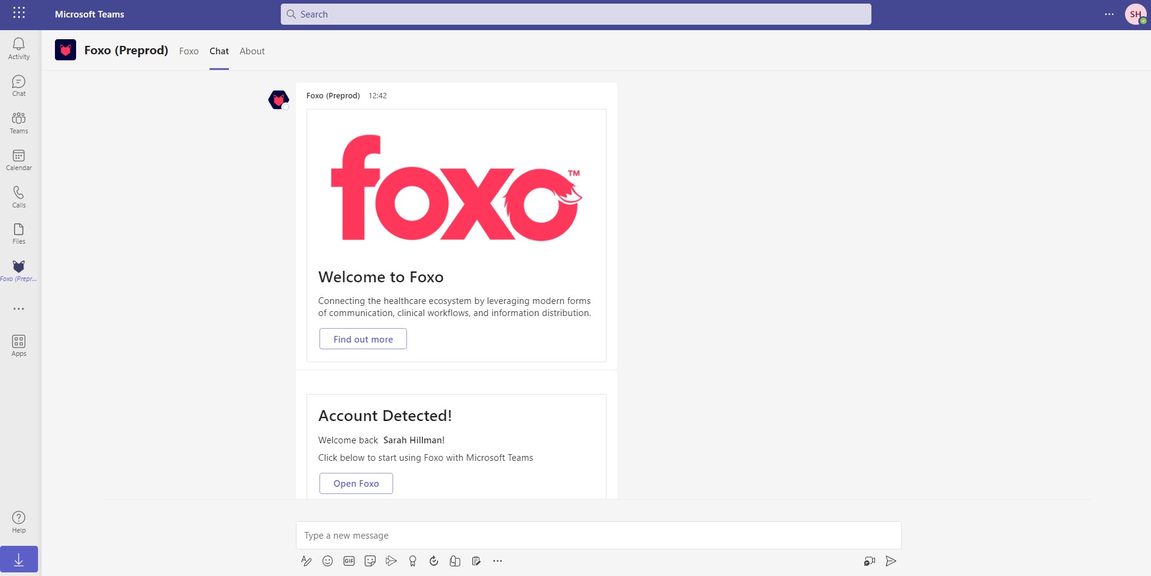
Task: Click the Welcome to Foxo heading
Action: 381,277
